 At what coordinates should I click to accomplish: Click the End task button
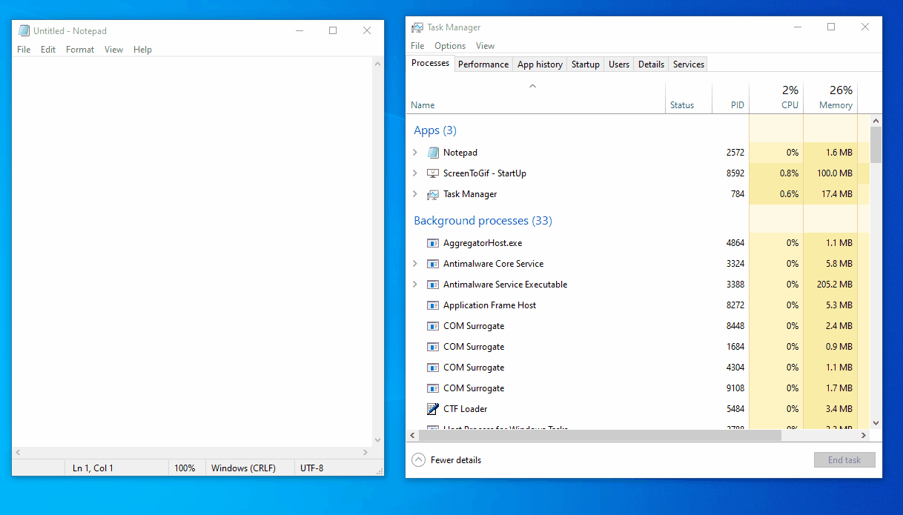point(844,460)
